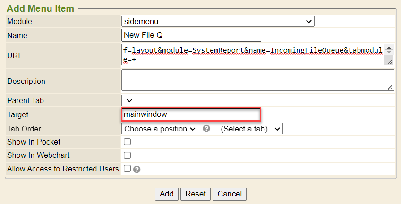The width and height of the screenshot is (401, 204).
Task: Open the Choose a position dropdown
Action: (x=160, y=129)
